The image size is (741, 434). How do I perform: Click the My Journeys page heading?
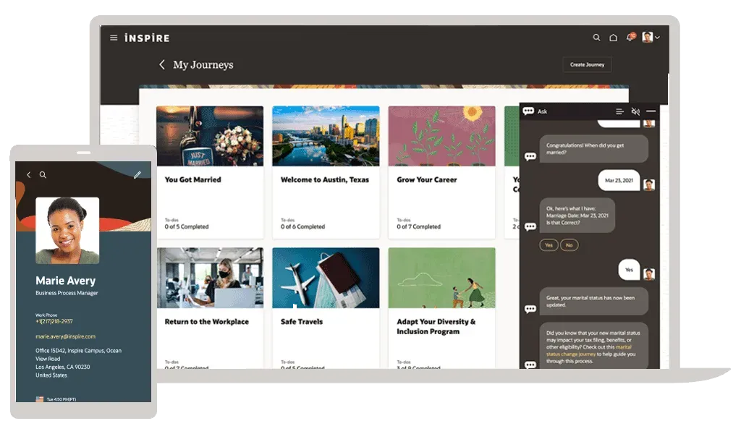coord(203,64)
